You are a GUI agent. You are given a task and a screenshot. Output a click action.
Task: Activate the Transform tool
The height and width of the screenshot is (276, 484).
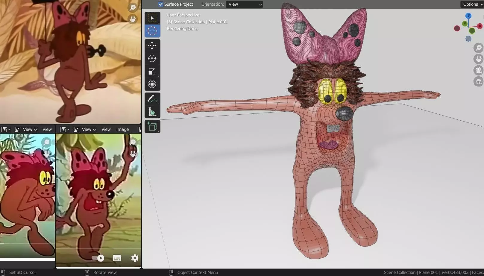152,84
